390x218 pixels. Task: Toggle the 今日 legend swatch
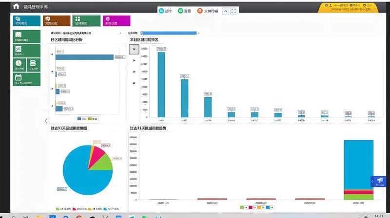click(x=79, y=118)
